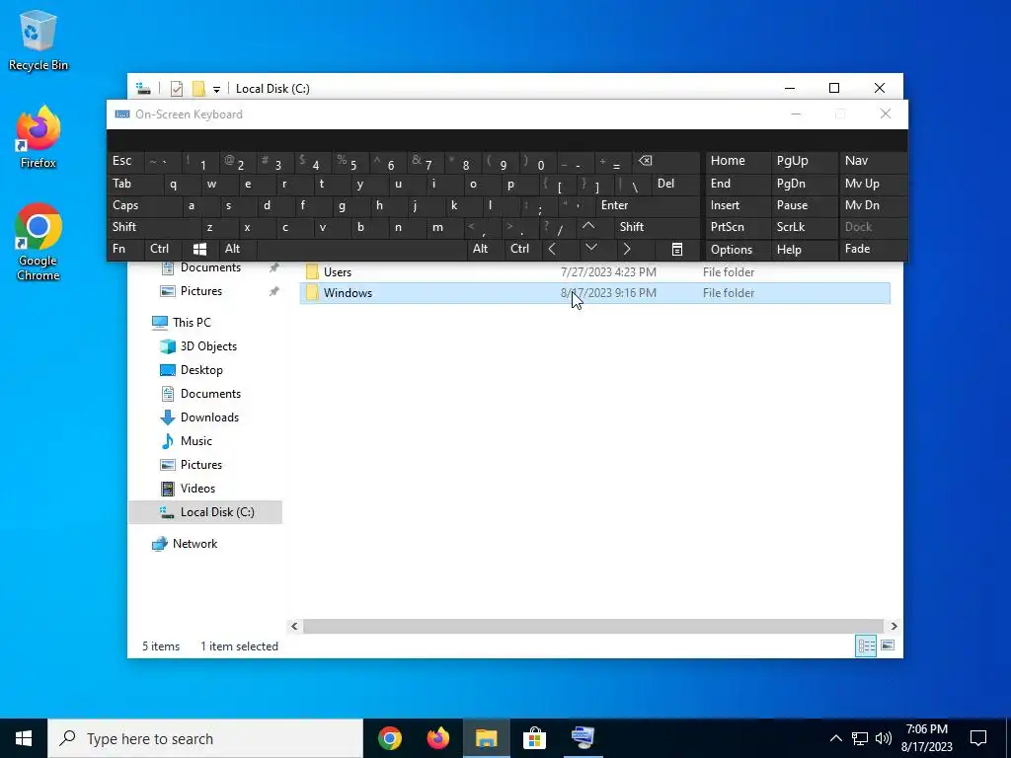The width and height of the screenshot is (1011, 758).
Task: Select the Users folder row
Action: point(594,272)
